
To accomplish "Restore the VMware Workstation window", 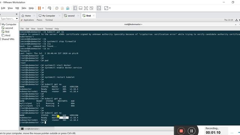I will (x=233, y=2).
